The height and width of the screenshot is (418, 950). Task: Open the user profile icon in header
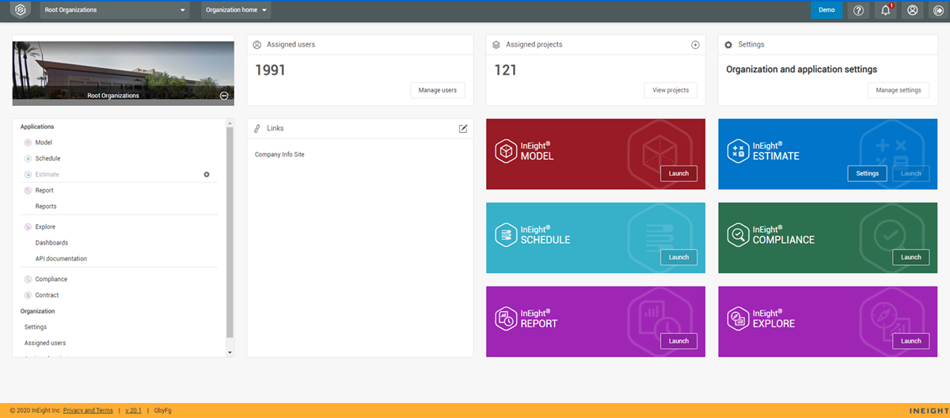[x=913, y=10]
